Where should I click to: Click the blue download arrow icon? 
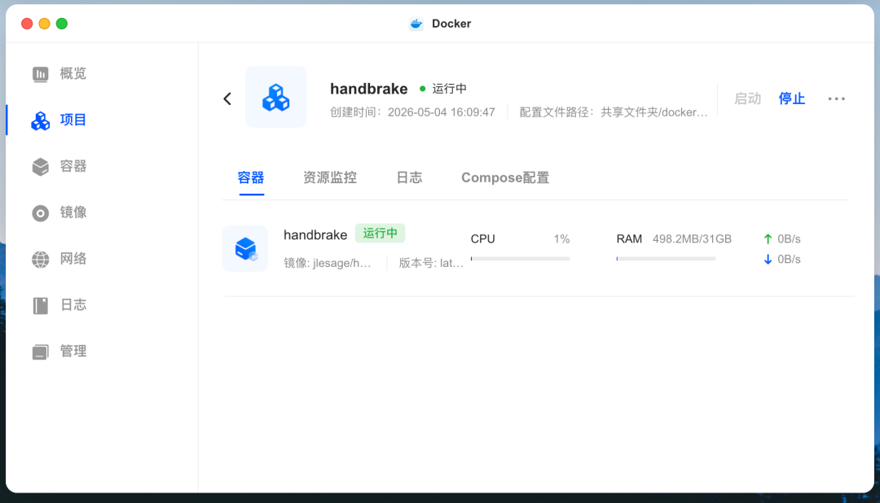click(x=768, y=259)
